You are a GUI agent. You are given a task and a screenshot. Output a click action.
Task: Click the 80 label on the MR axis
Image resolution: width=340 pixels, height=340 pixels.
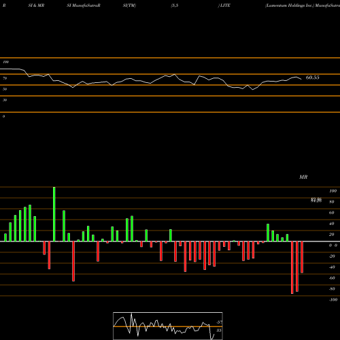(x=332, y=202)
